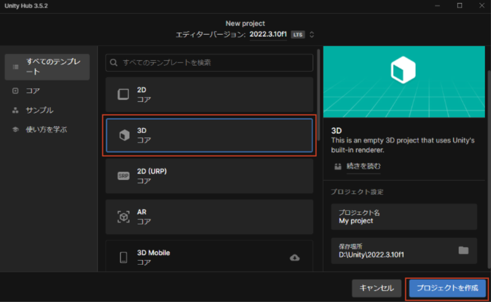This screenshot has height=302, width=491.
Task: Select the 2D template's square icon
Action: click(123, 94)
